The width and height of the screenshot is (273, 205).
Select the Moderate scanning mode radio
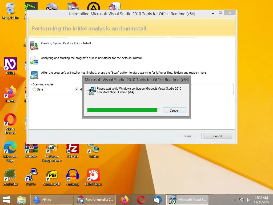click(x=77, y=89)
